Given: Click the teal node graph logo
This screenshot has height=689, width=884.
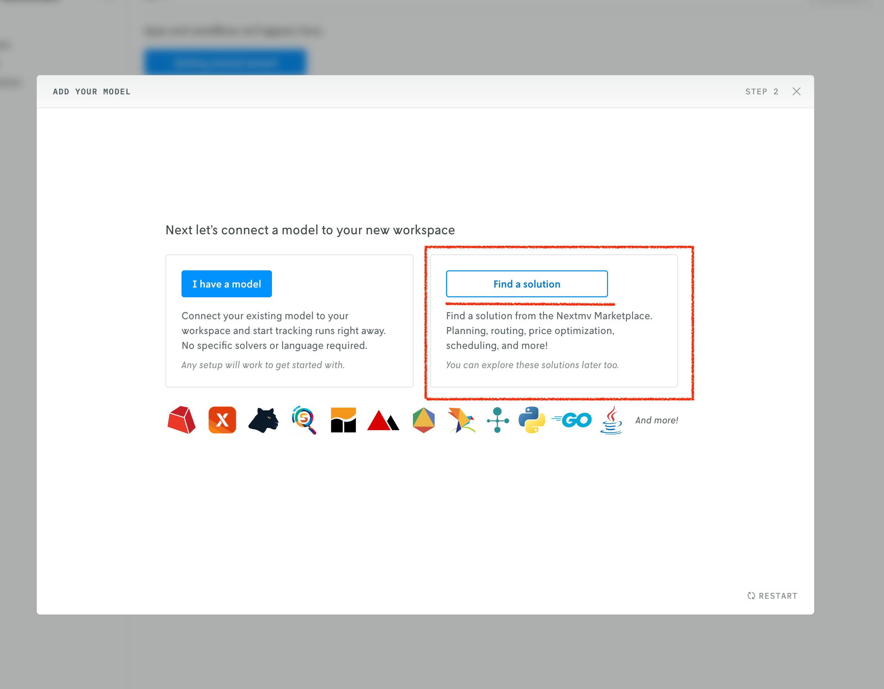Looking at the screenshot, I should pos(497,420).
